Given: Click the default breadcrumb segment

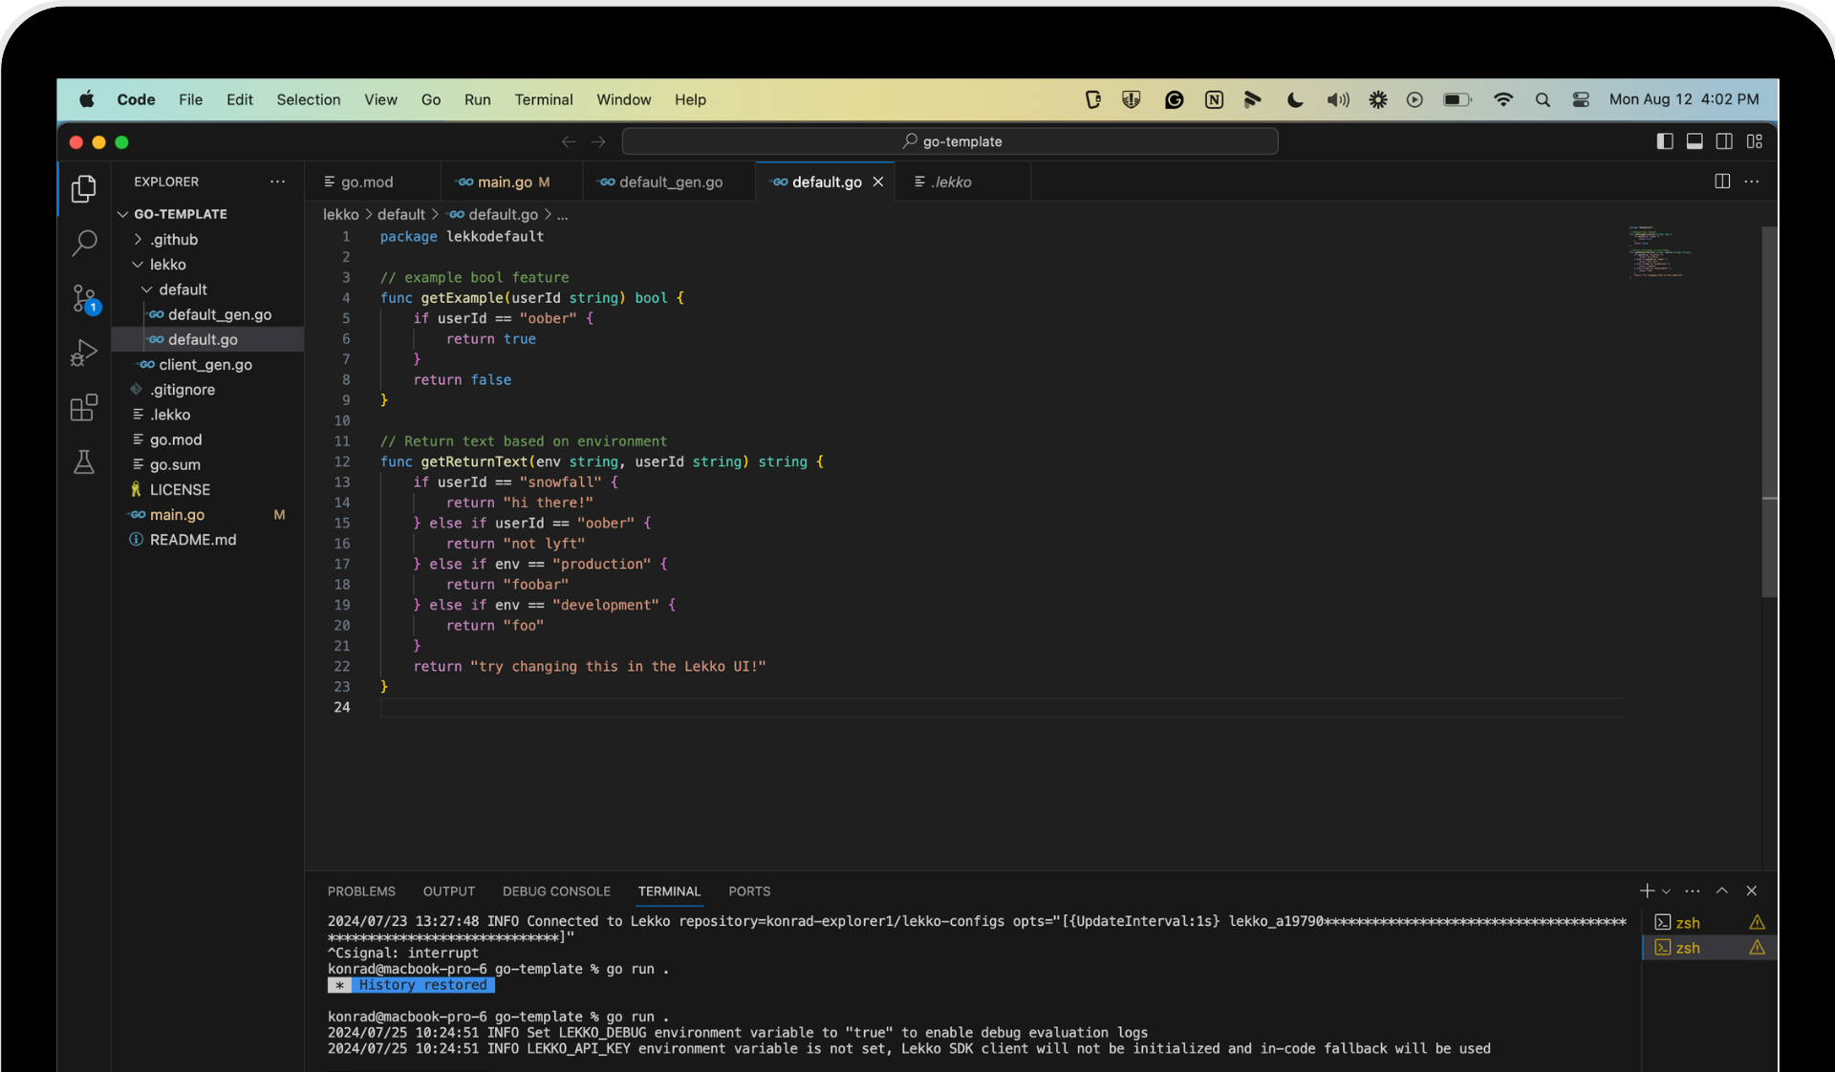Looking at the screenshot, I should pyautogui.click(x=401, y=214).
